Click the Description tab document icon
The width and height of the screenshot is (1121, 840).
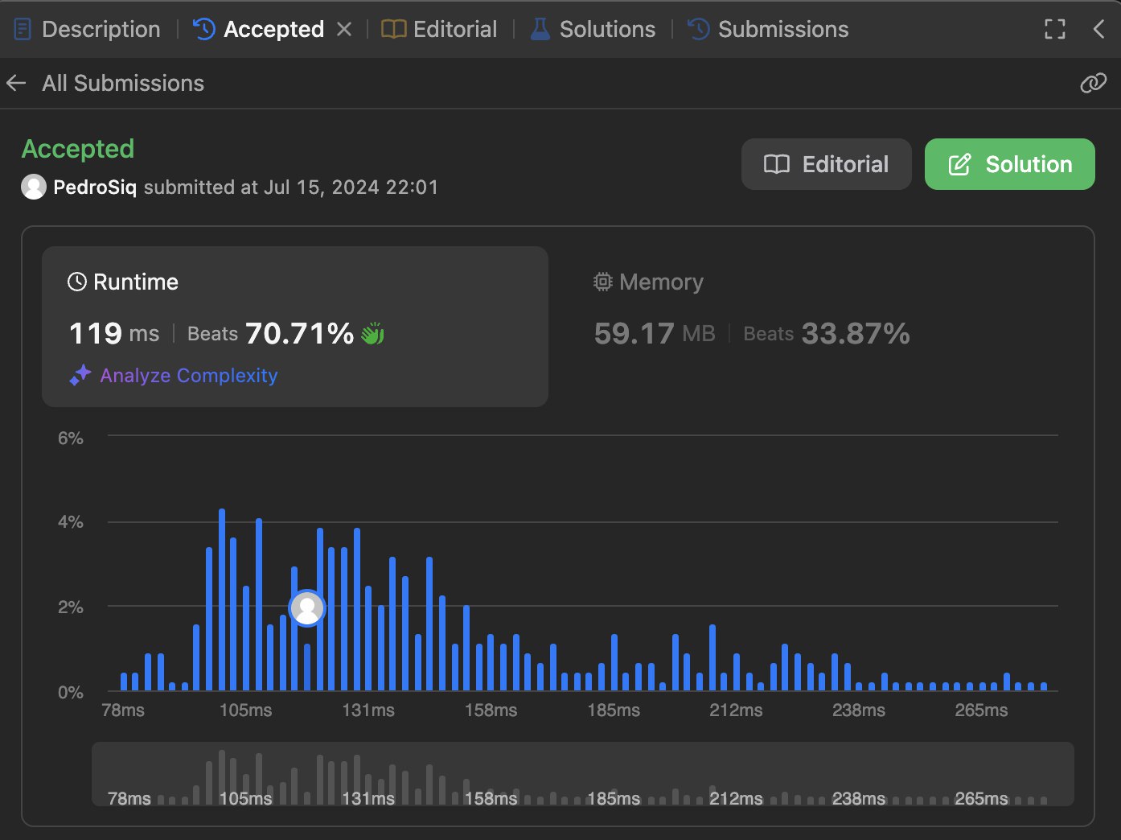point(23,30)
